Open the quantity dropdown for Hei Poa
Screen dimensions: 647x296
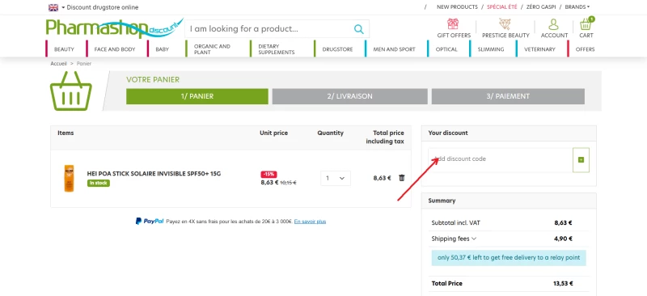[x=336, y=179]
